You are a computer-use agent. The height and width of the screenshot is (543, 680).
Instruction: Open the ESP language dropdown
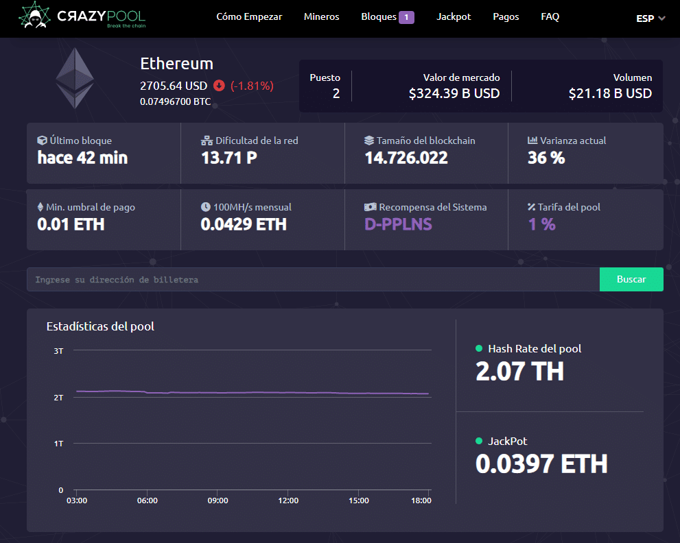650,19
